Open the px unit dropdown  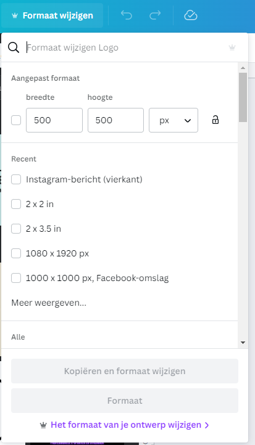coord(173,120)
